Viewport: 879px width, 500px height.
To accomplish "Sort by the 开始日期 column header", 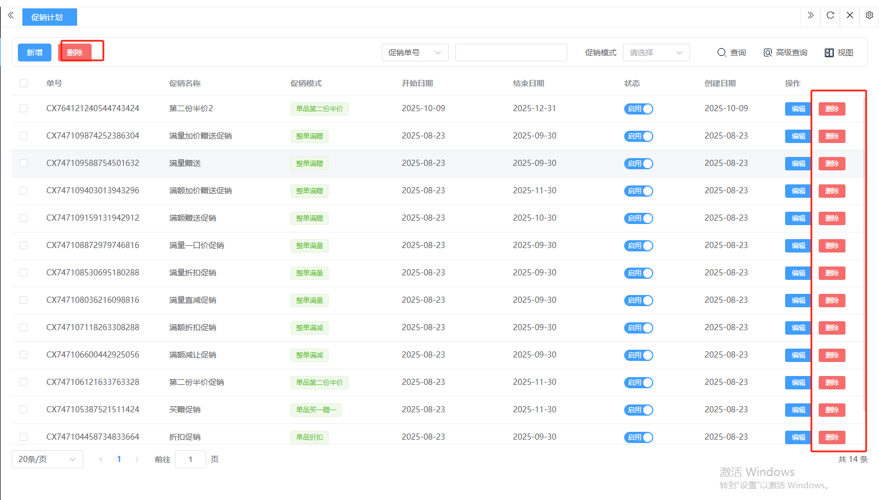I will click(417, 83).
